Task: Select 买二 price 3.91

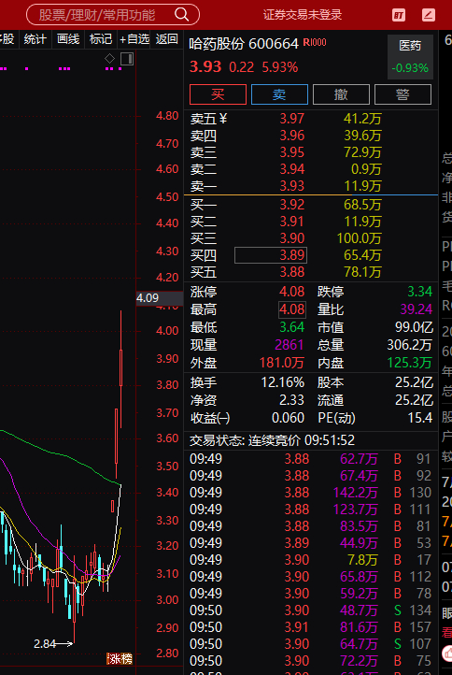Action: click(x=292, y=222)
